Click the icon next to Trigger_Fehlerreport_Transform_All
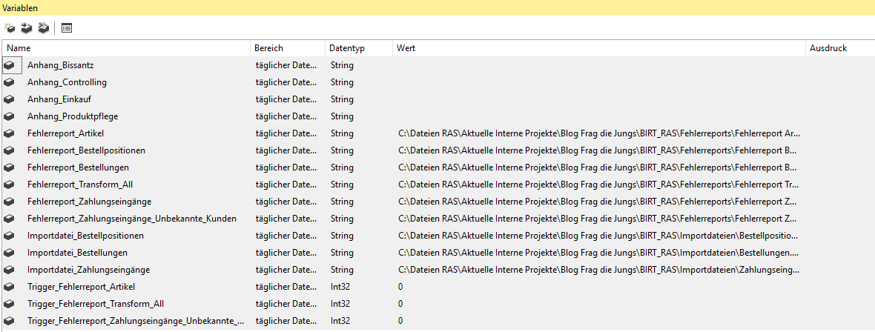The height and width of the screenshot is (332, 875). (x=9, y=304)
